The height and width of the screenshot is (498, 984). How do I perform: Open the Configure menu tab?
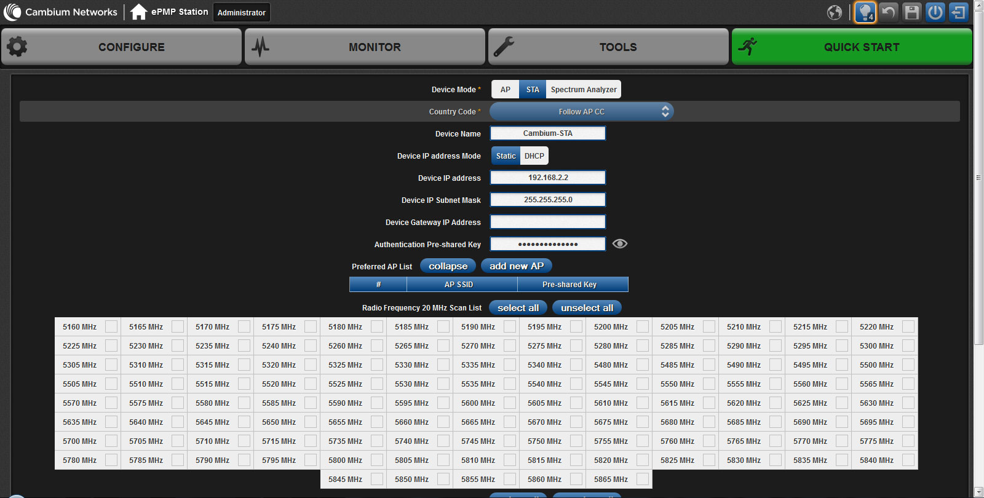click(122, 47)
